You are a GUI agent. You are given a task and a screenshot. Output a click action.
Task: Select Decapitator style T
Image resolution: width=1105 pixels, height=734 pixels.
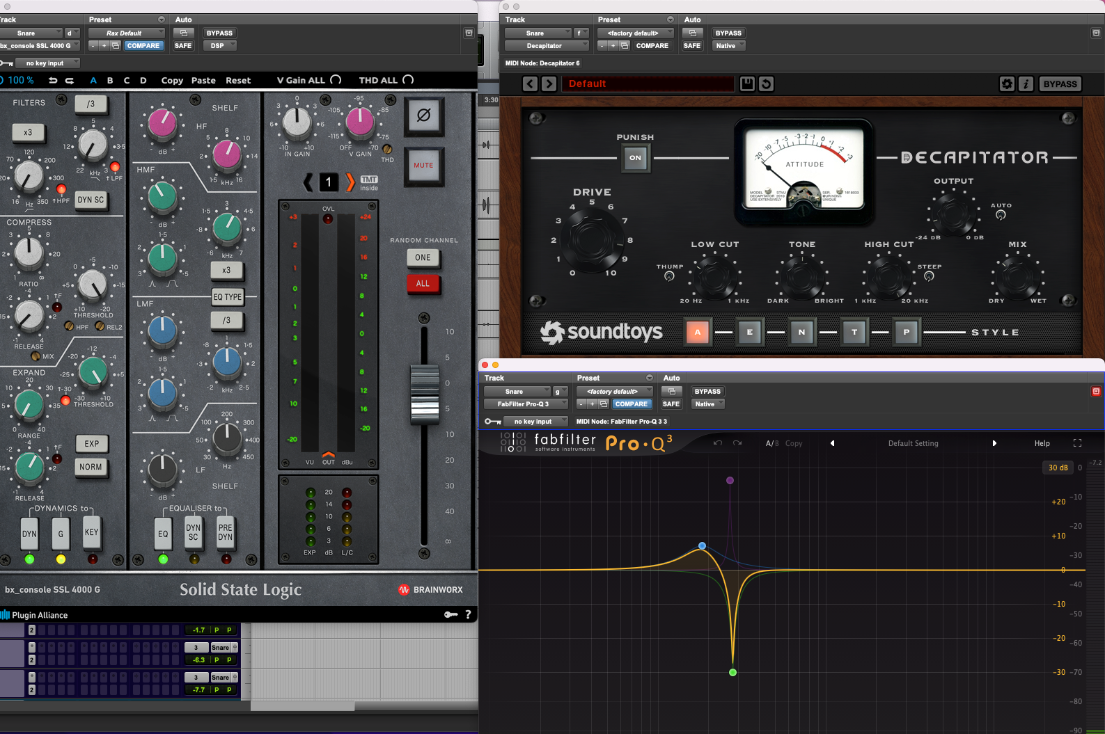click(854, 333)
